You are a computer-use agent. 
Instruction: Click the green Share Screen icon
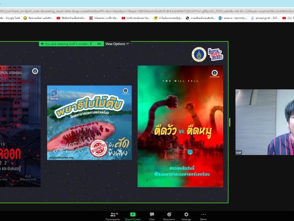coord(133,216)
